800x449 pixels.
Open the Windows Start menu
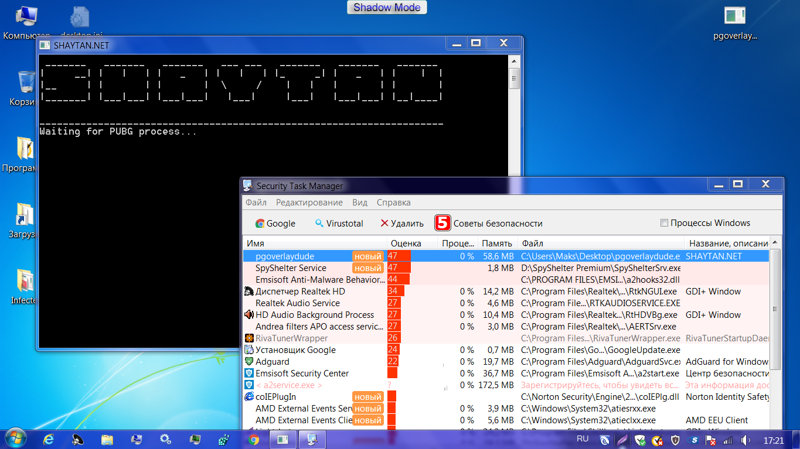(x=16, y=438)
